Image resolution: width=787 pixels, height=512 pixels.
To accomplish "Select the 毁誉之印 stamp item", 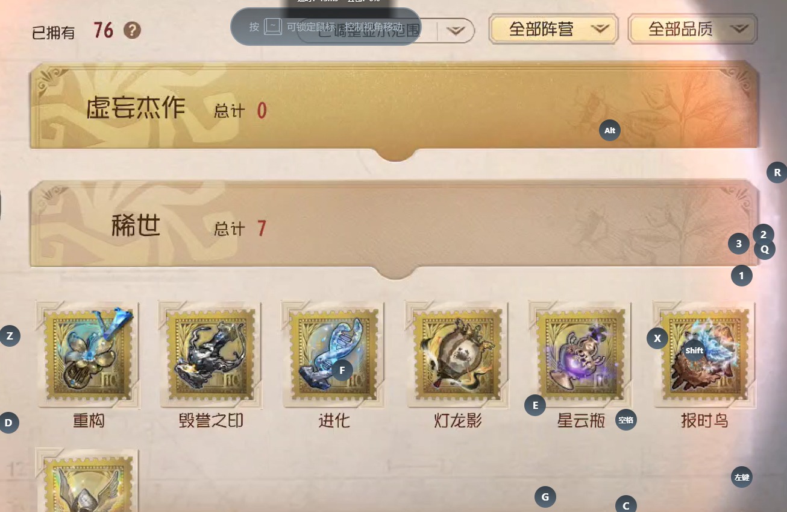I will [x=211, y=356].
